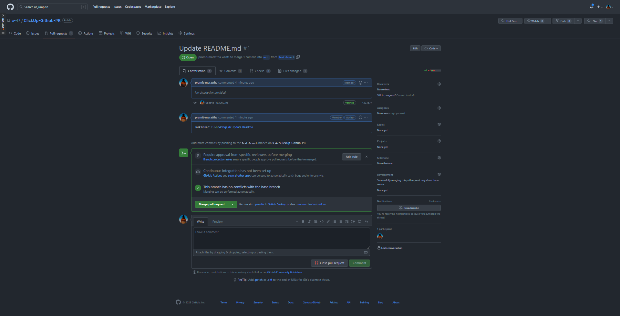The height and width of the screenshot is (316, 620).
Task: Toggle italic formatting for the comment
Action: tap(309, 221)
